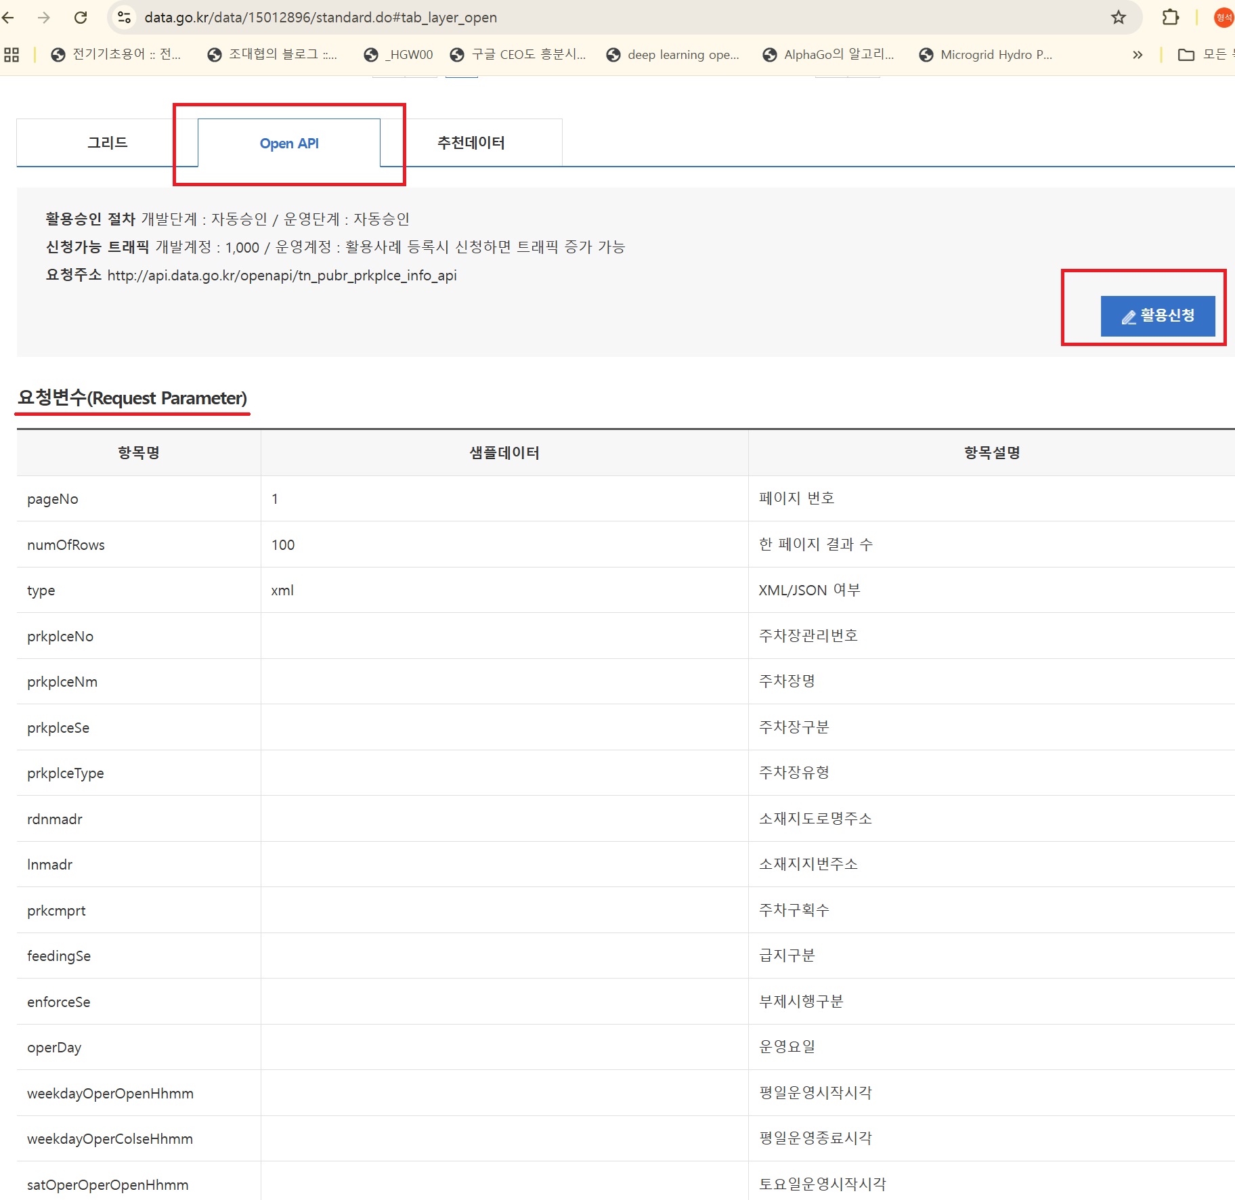1235x1200 pixels.
Task: Bookmark this page with the star icon
Action: 1118,18
